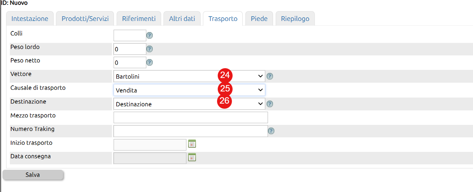Viewport: 473px width, 192px height.
Task: Click the Salva button
Action: [33, 175]
